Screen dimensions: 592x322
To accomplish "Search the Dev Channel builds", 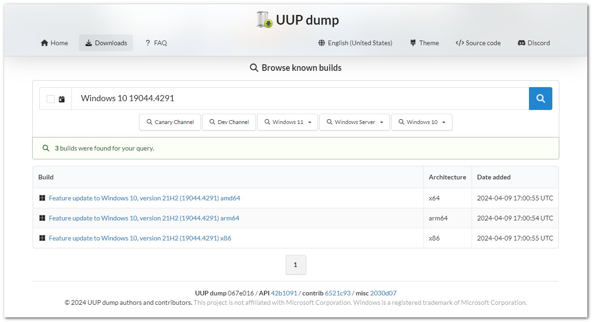I will 229,122.
